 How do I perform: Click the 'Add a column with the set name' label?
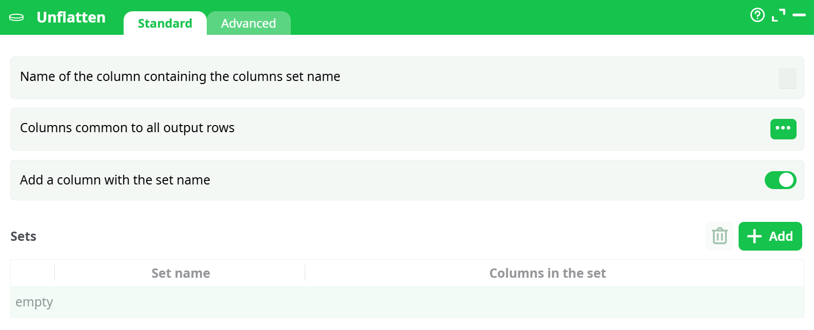click(x=115, y=180)
